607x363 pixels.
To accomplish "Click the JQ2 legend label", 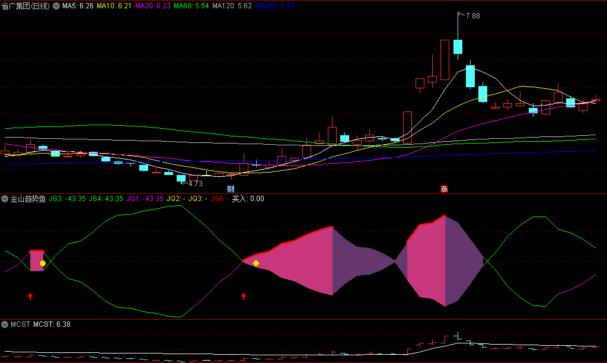I will pos(175,199).
